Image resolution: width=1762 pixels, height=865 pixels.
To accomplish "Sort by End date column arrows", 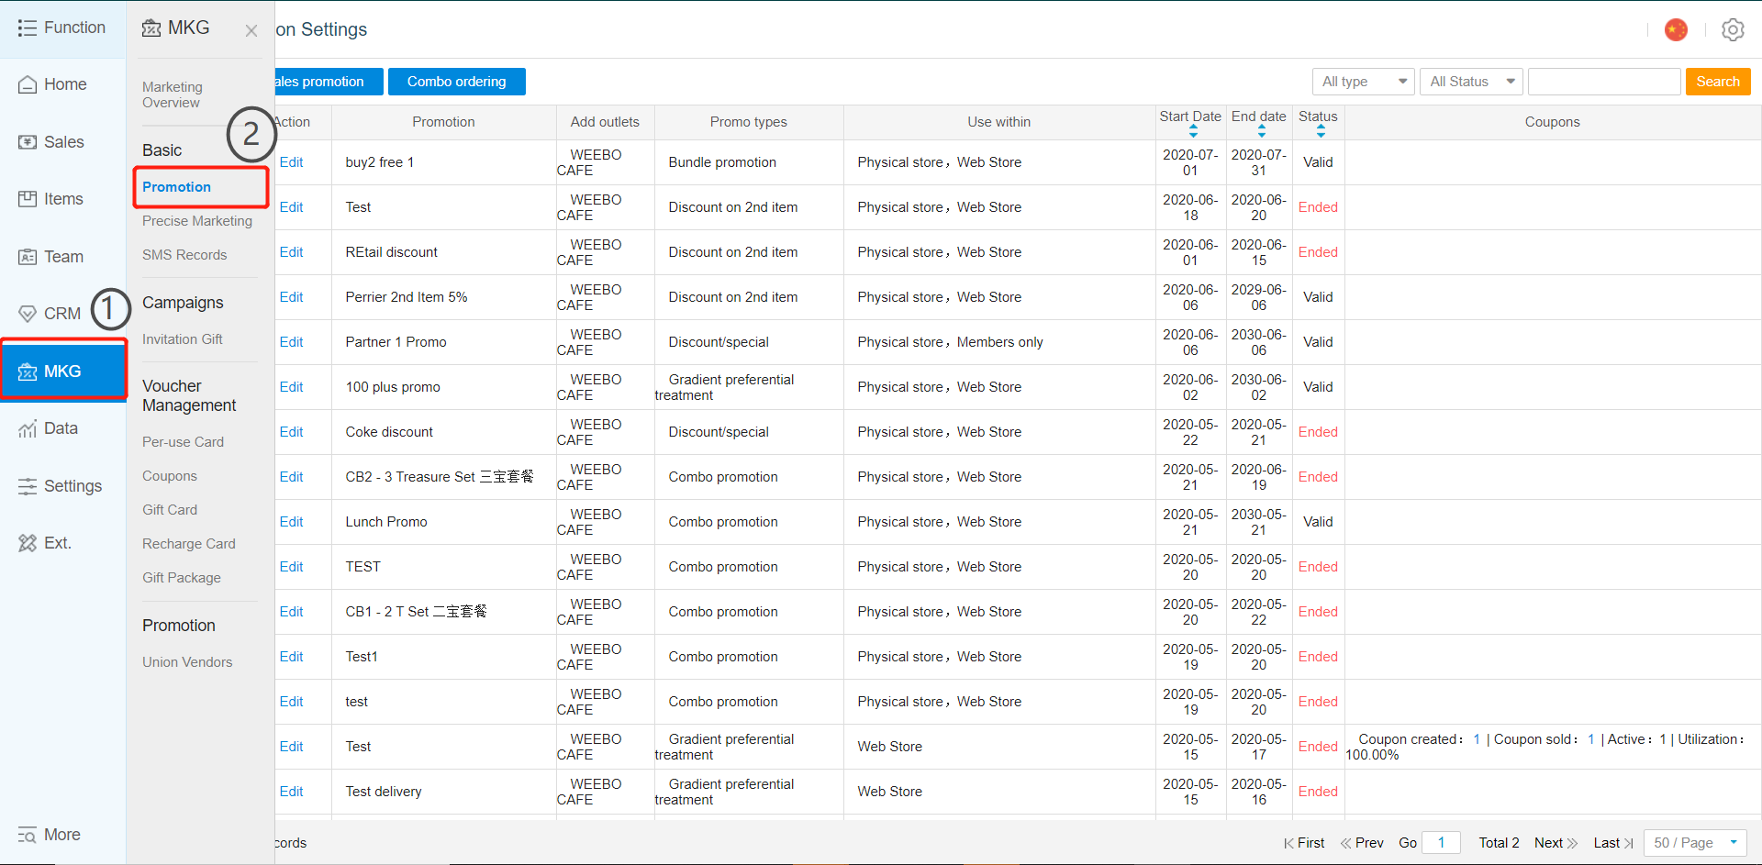I will tap(1262, 132).
